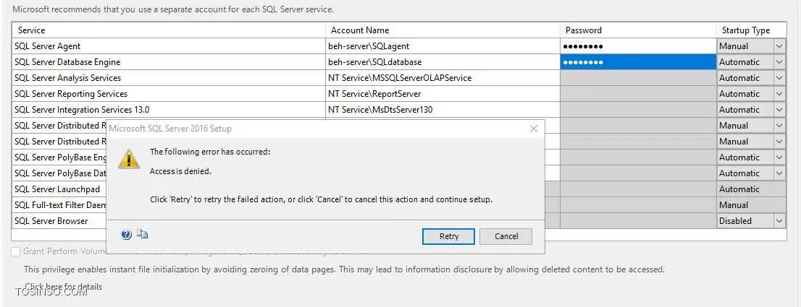Click the copy message icon in dialog
Image resolution: width=801 pixels, height=307 pixels.
(x=143, y=234)
